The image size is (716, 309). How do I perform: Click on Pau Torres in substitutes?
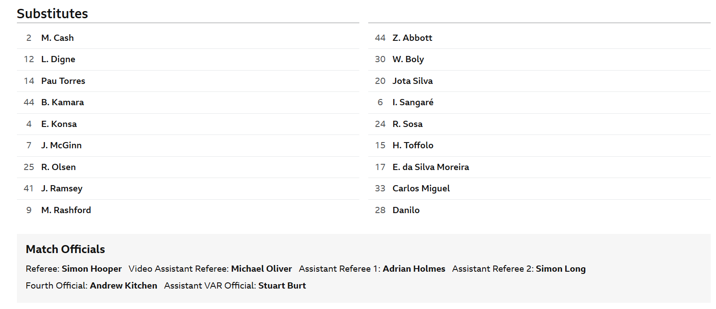coord(188,81)
